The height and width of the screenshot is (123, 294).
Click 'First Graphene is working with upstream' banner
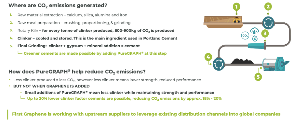coord(146,114)
